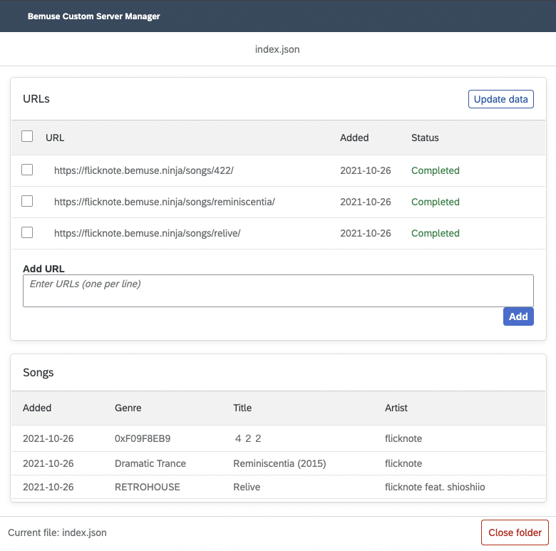Screen dimensions: 556x551
Task: Click the Artist column header
Action: click(x=396, y=408)
